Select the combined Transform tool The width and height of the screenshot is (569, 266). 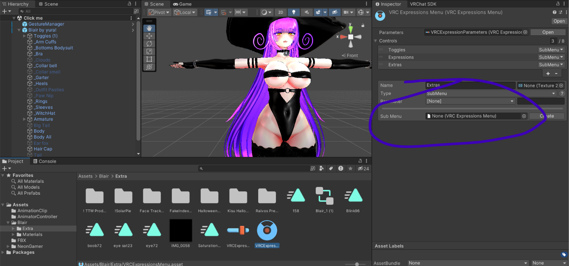point(149,67)
